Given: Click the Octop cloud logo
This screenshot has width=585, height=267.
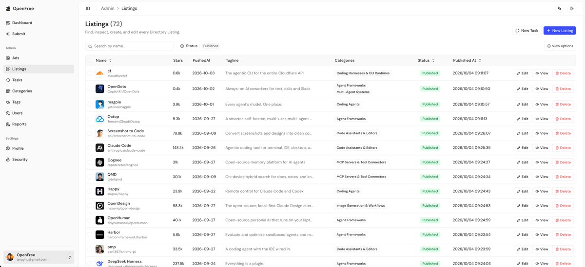Looking at the screenshot, I should point(99,119).
